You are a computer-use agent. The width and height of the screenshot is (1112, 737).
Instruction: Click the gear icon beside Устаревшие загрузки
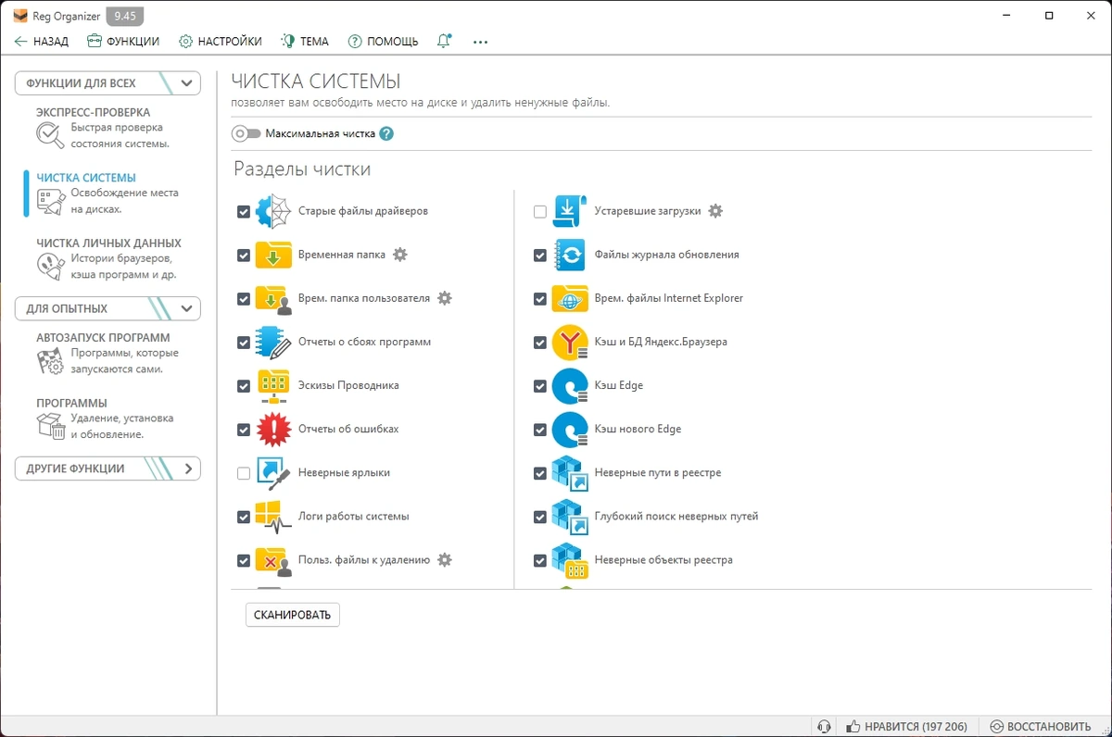pyautogui.click(x=715, y=211)
